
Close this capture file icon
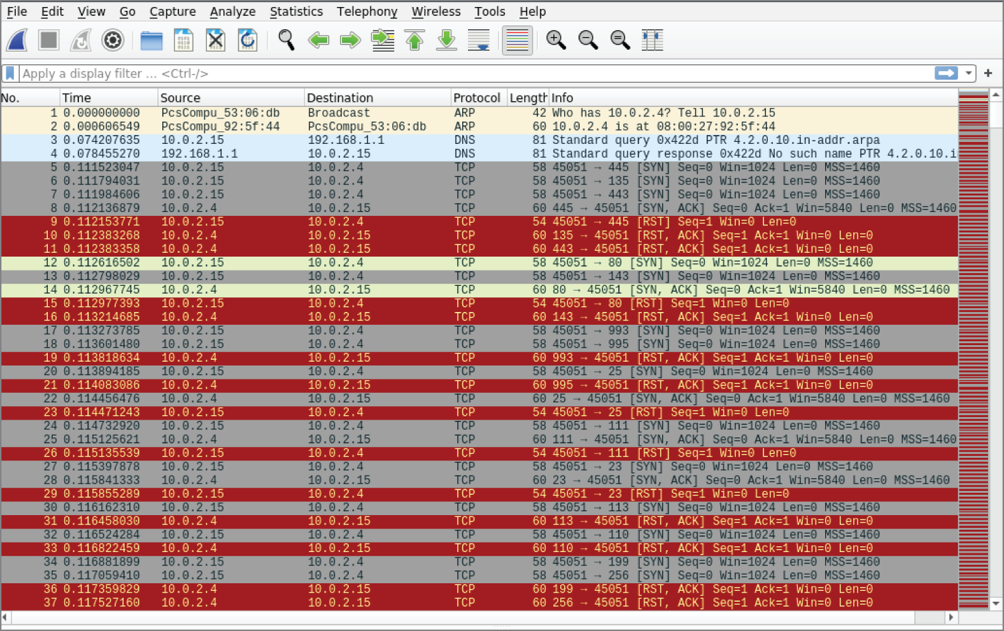216,40
